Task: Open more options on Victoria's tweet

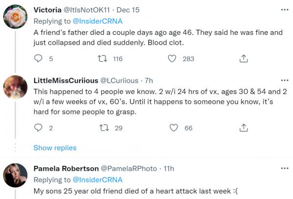Action: pyautogui.click(x=285, y=10)
